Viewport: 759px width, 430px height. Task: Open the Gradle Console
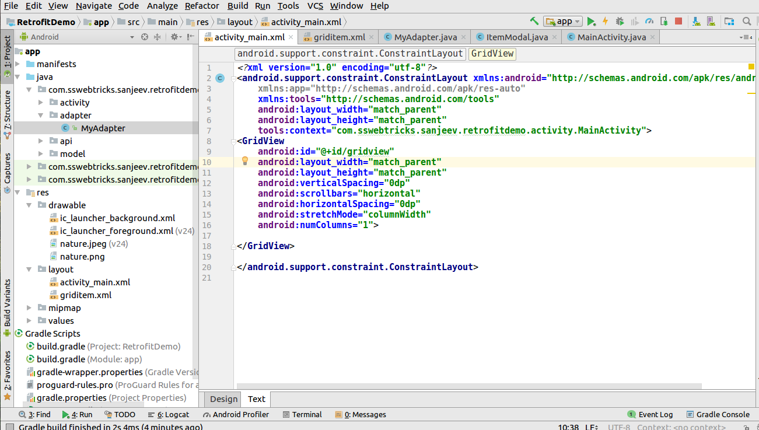718,414
